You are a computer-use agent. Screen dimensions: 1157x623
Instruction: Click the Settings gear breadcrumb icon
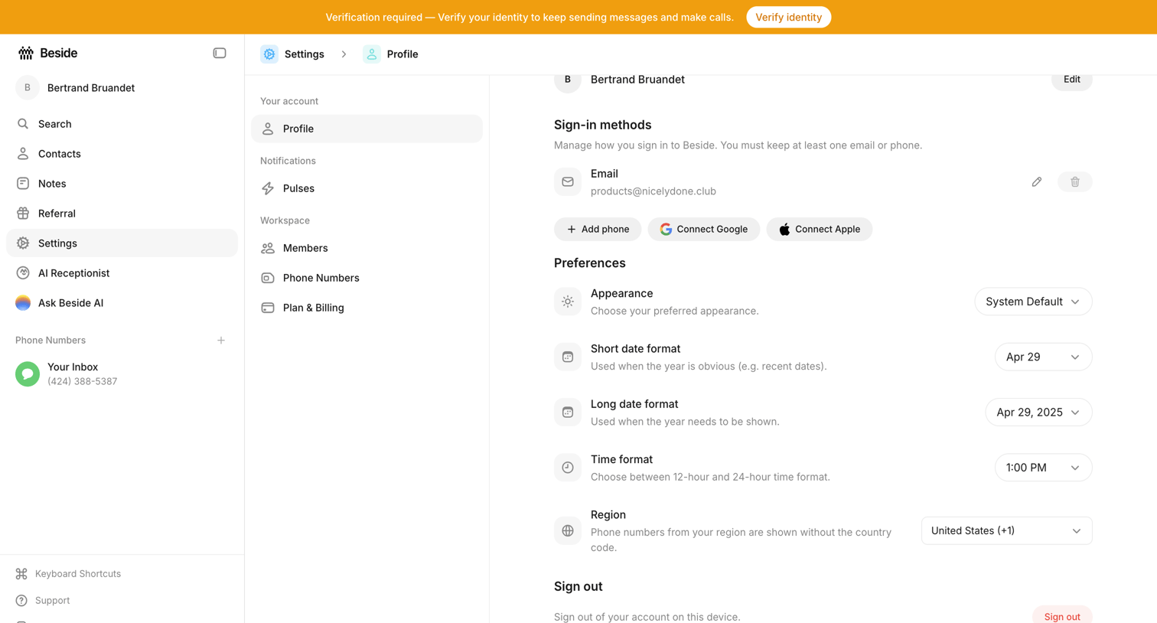[269, 54]
